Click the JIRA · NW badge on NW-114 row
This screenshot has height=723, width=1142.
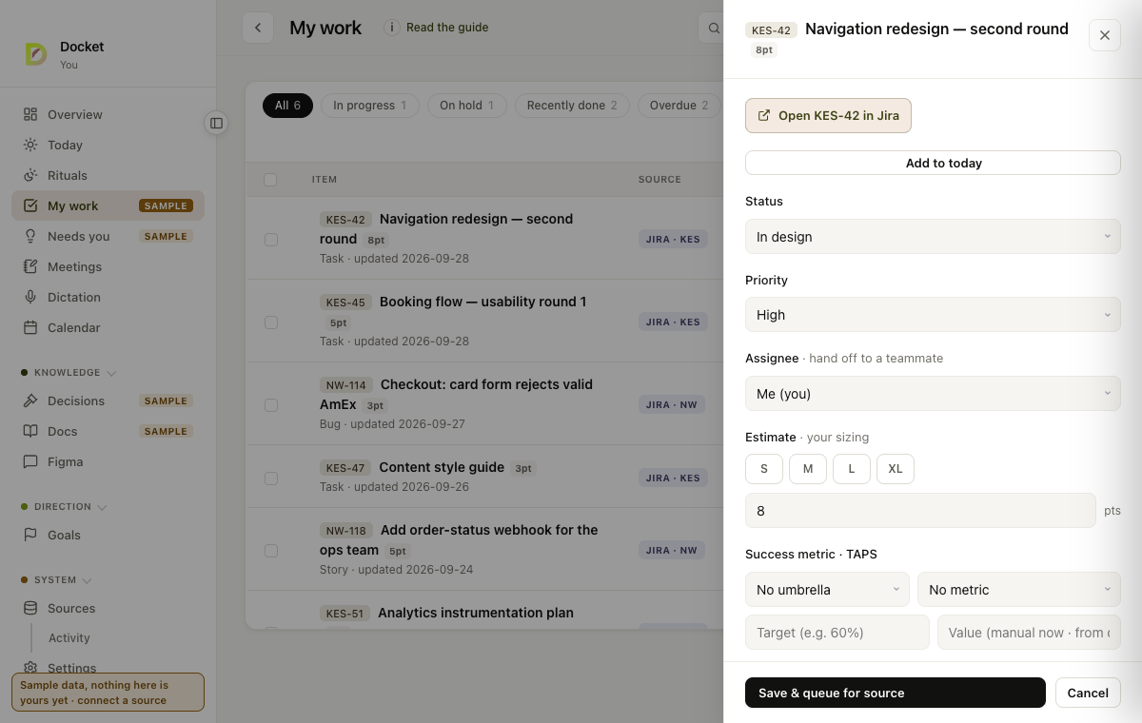(672, 404)
